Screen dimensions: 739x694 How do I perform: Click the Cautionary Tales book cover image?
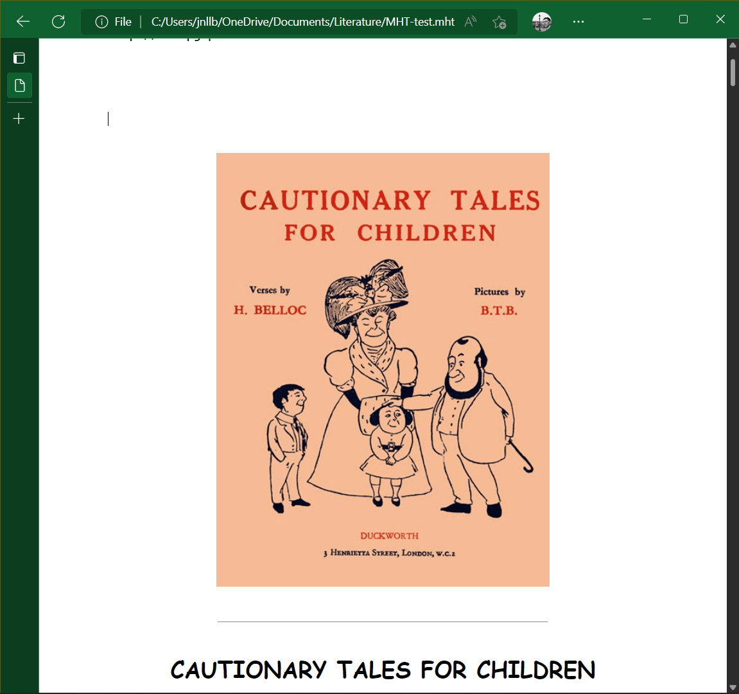coord(383,369)
